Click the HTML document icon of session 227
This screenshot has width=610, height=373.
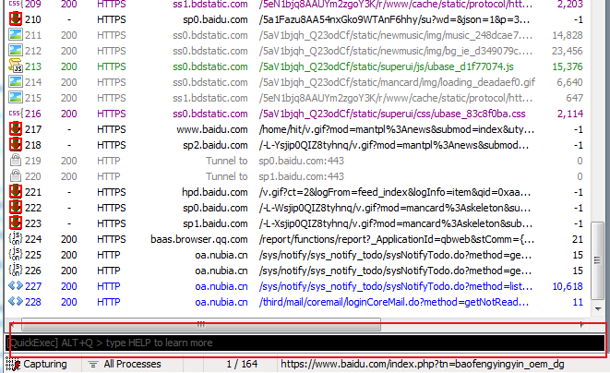click(x=16, y=286)
